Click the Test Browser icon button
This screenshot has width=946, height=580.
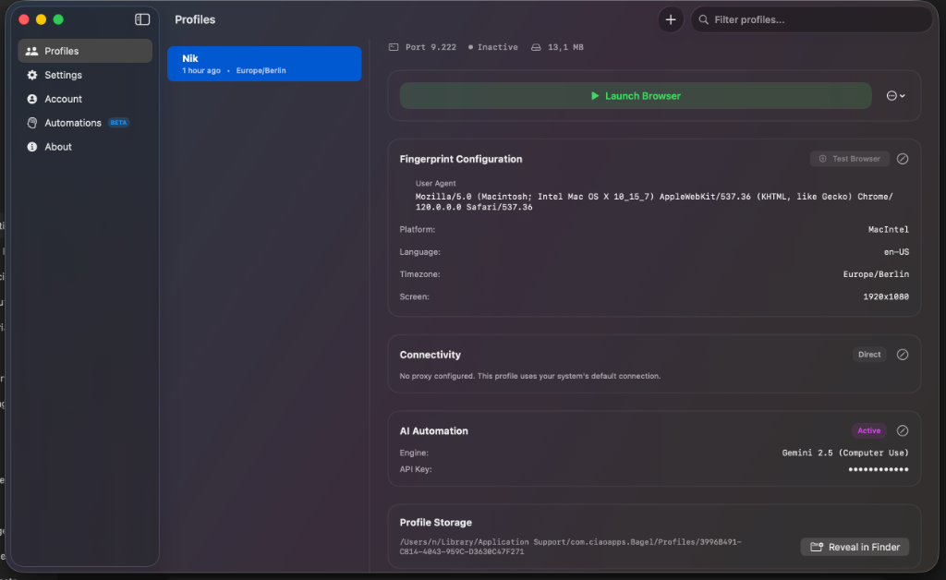tap(849, 158)
